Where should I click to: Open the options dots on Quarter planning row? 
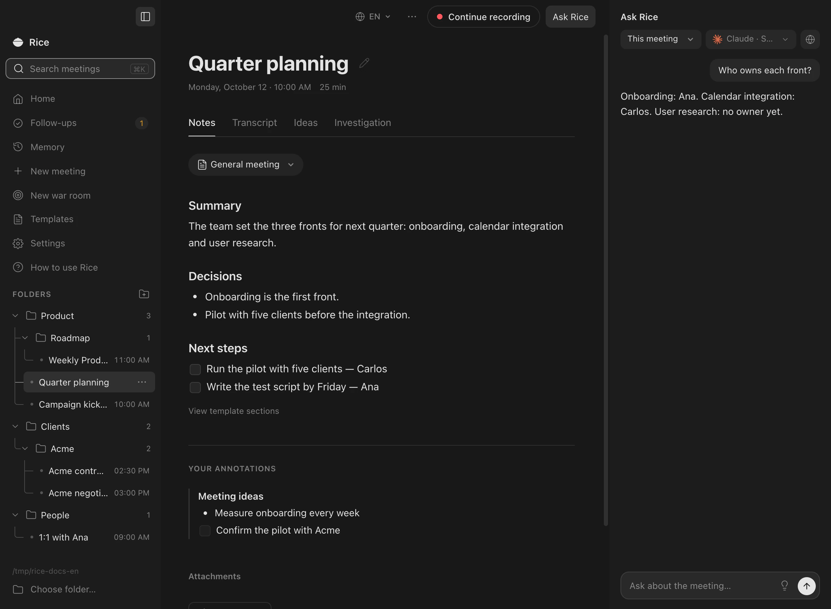click(142, 382)
